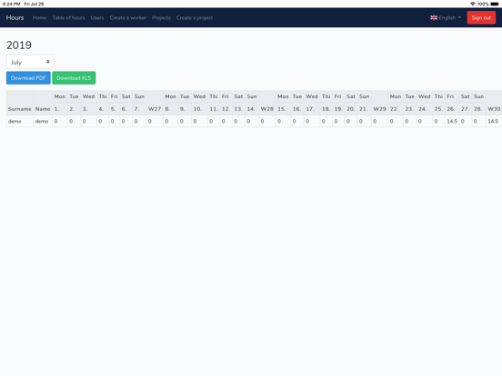
Task: Open the July month selector
Action: tap(30, 62)
